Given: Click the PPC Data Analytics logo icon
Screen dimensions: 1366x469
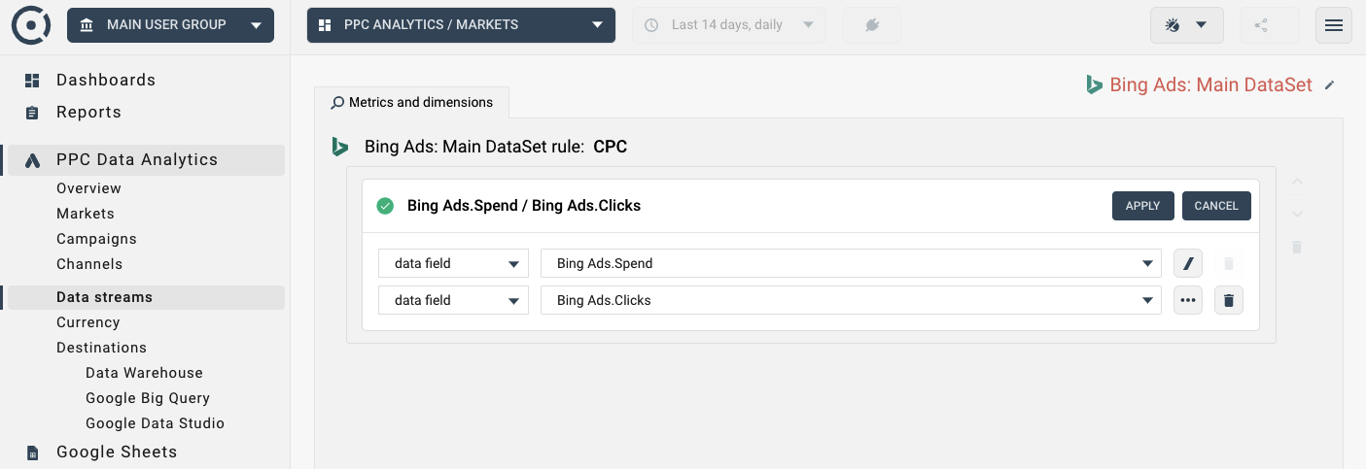Looking at the screenshot, I should 32,160.
